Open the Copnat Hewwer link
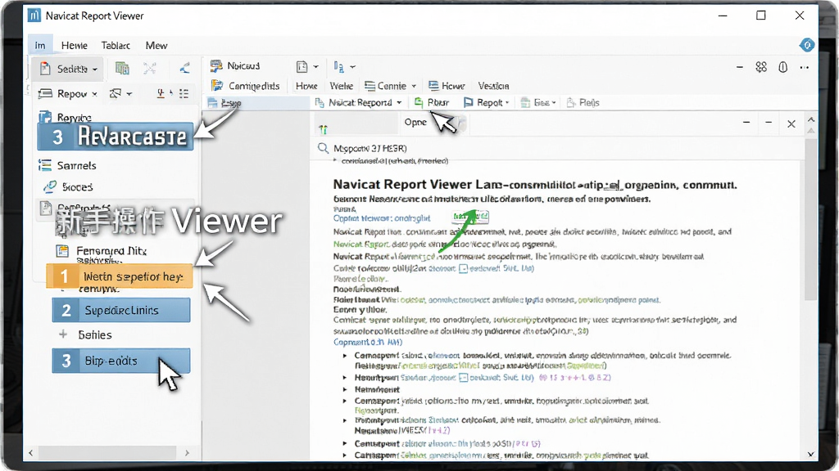 [x=382, y=218]
